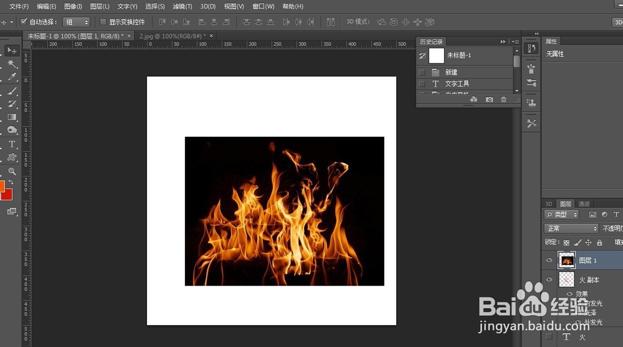Close the 2.jpg document tab
This screenshot has height=347, width=623.
coord(211,35)
